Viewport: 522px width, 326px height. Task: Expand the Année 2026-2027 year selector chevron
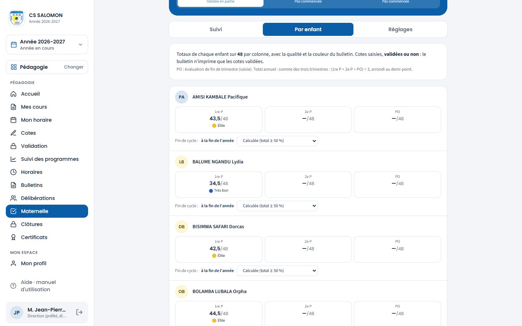tap(80, 45)
